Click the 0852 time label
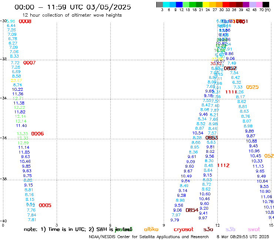This screenshot has width=274, height=240. coord(230,68)
